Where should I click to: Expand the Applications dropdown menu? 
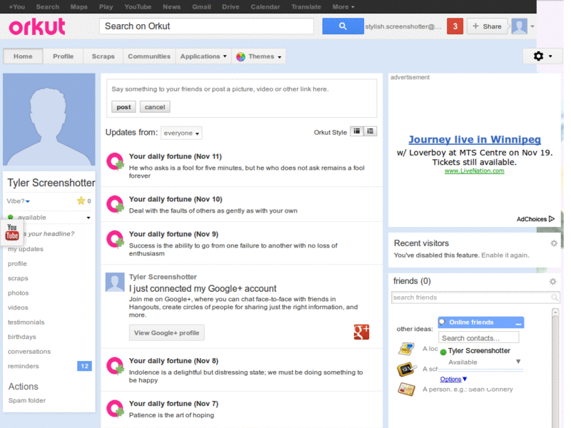click(x=203, y=56)
